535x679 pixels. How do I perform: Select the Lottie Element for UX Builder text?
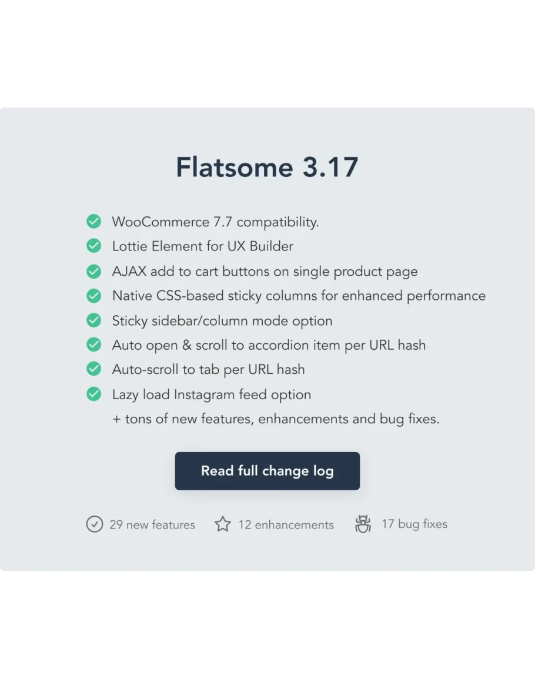[x=203, y=246]
